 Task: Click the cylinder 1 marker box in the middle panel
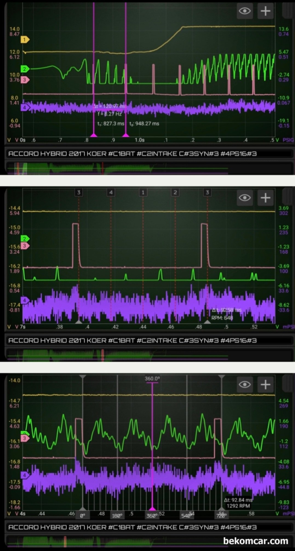click(143, 192)
